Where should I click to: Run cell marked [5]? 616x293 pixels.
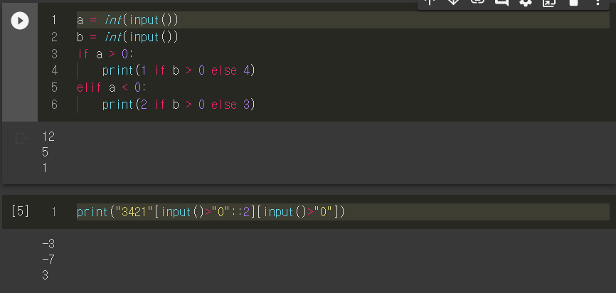tap(20, 211)
